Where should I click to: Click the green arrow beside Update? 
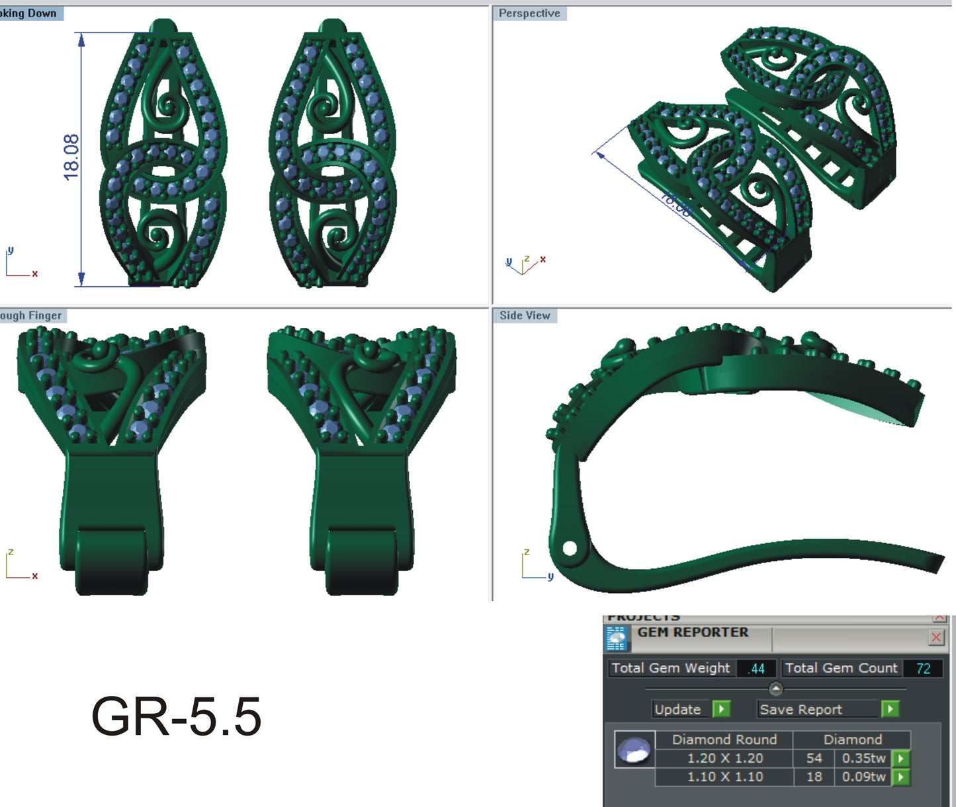721,709
